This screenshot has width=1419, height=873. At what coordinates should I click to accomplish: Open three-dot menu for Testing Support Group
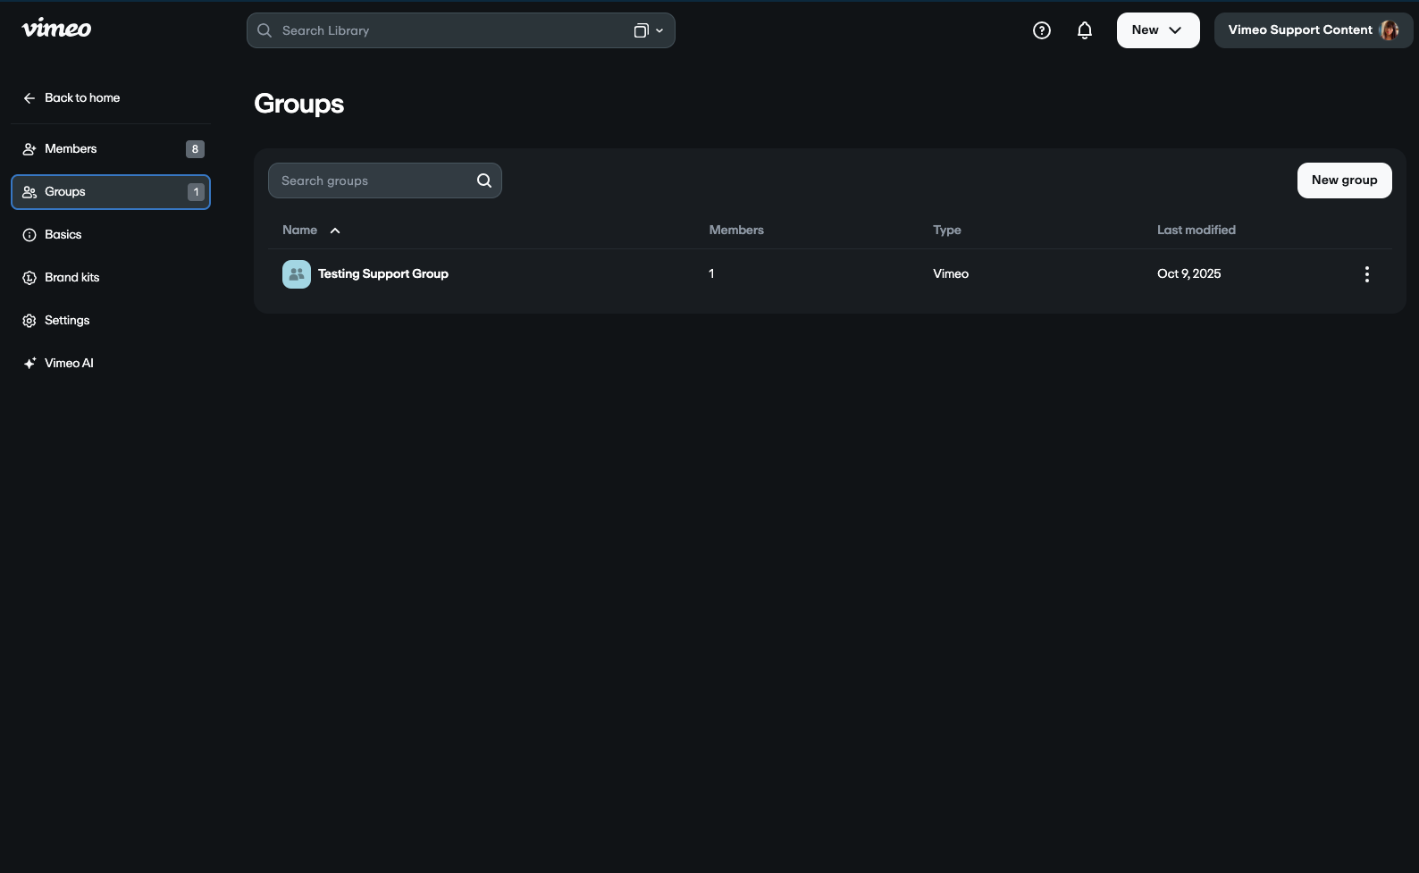point(1366,274)
